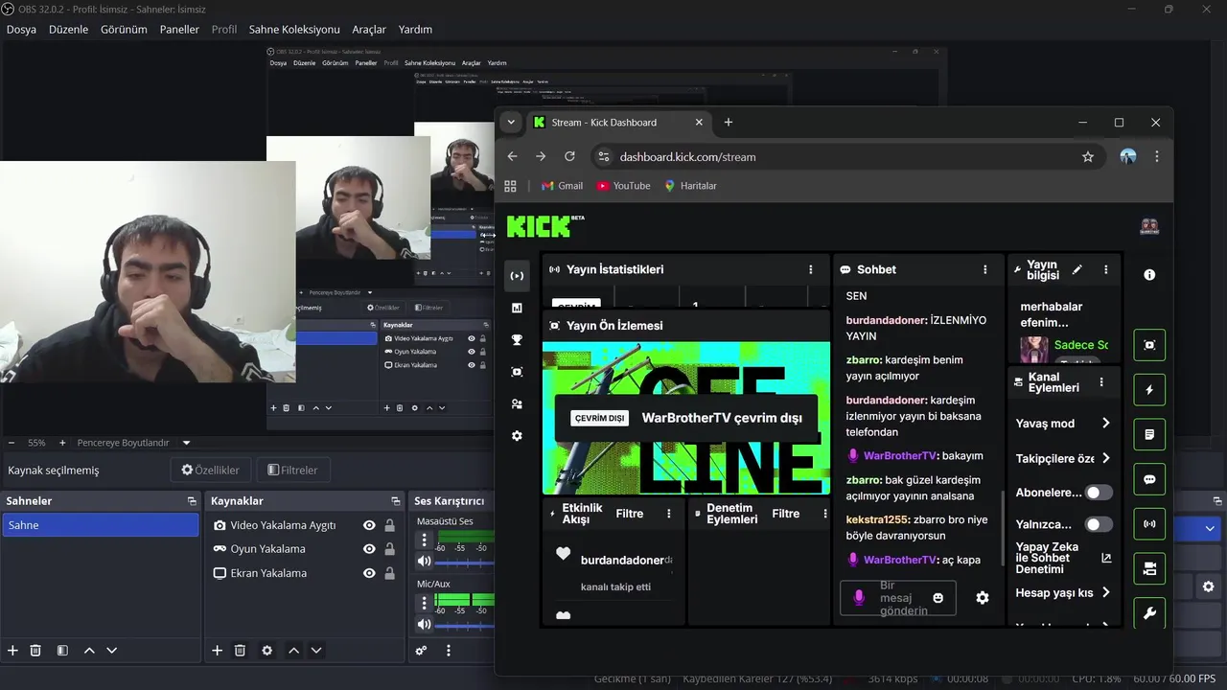Lock Ekran Yakalama source
This screenshot has height=690, width=1227.
pyautogui.click(x=389, y=573)
